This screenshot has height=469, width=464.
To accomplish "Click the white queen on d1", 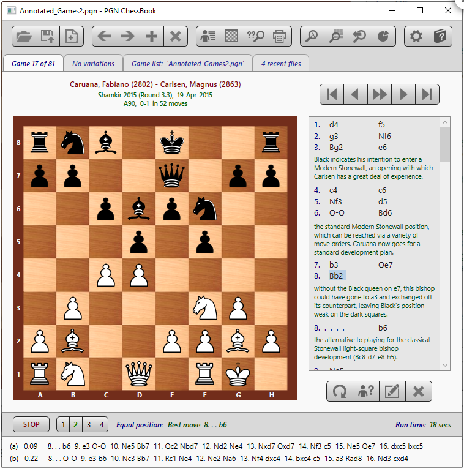I will point(139,374).
